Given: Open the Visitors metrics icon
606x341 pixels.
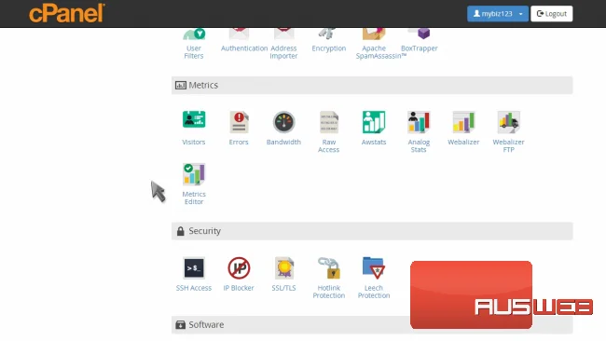Looking at the screenshot, I should (x=194, y=119).
